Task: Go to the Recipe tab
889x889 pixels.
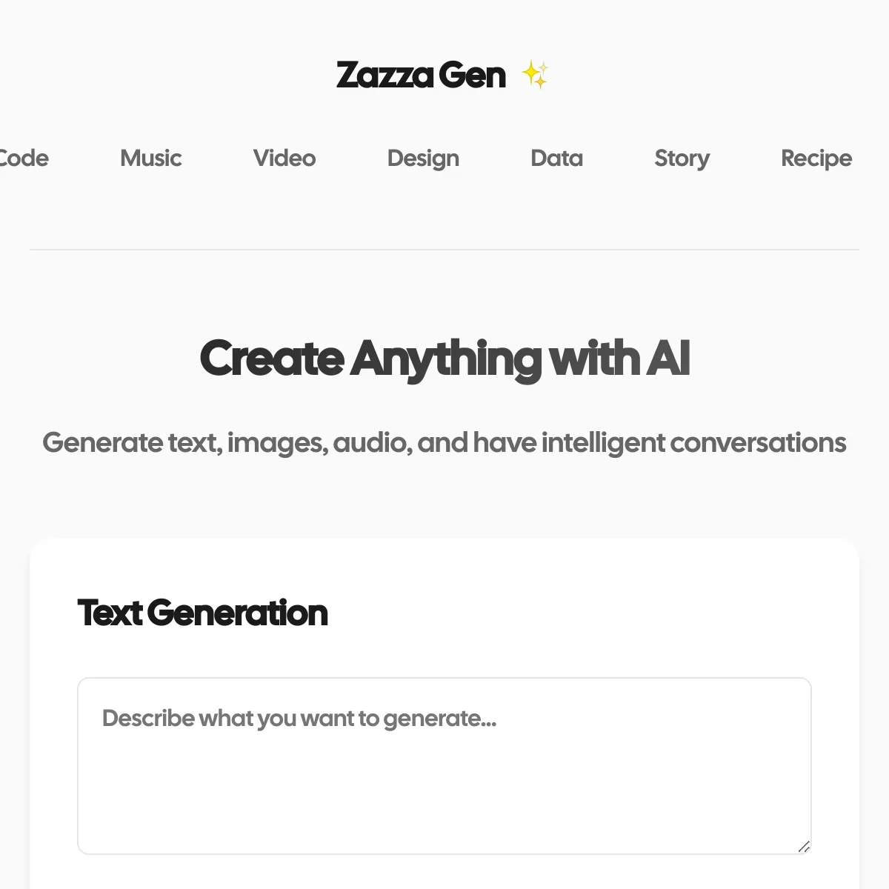Action: [816, 158]
